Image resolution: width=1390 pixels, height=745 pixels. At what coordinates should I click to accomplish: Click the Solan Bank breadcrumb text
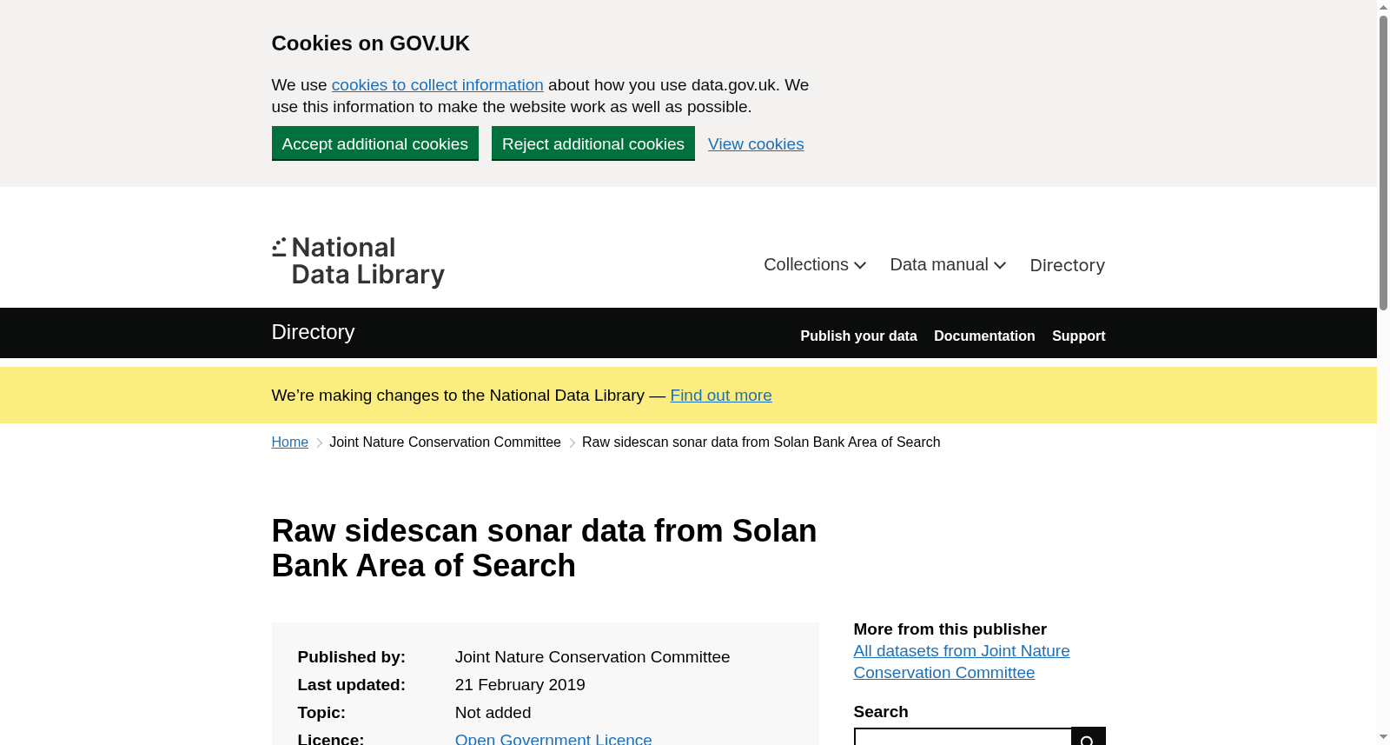pos(761,442)
